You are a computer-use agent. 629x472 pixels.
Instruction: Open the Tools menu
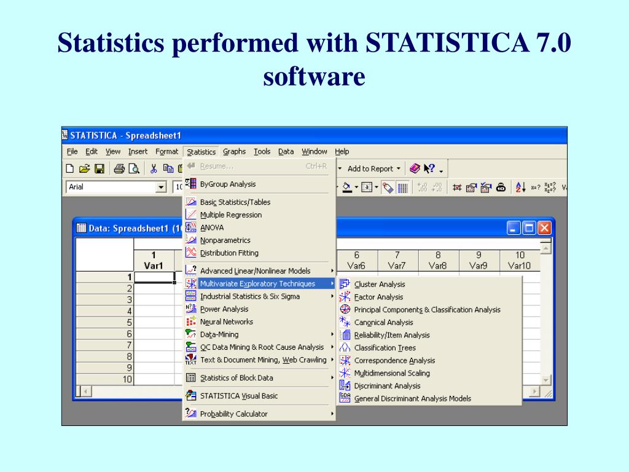(262, 151)
